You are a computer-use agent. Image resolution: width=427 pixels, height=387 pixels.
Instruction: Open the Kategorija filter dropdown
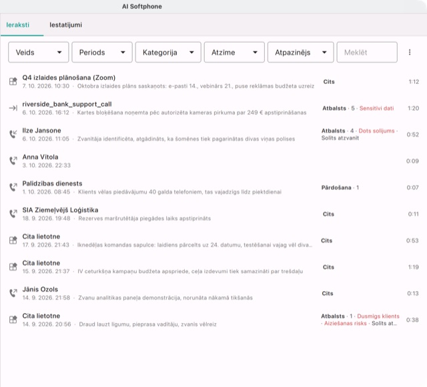[x=168, y=52]
